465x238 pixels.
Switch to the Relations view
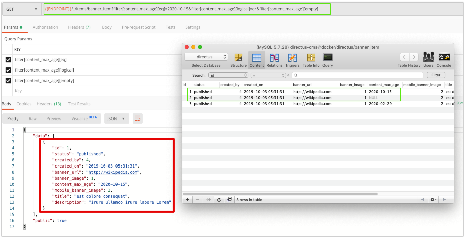click(x=274, y=59)
